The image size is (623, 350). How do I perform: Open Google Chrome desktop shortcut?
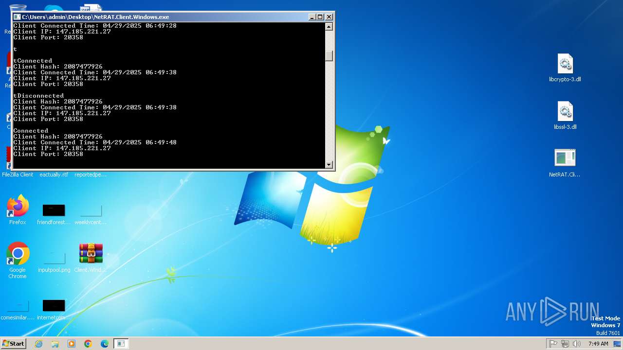[18, 261]
